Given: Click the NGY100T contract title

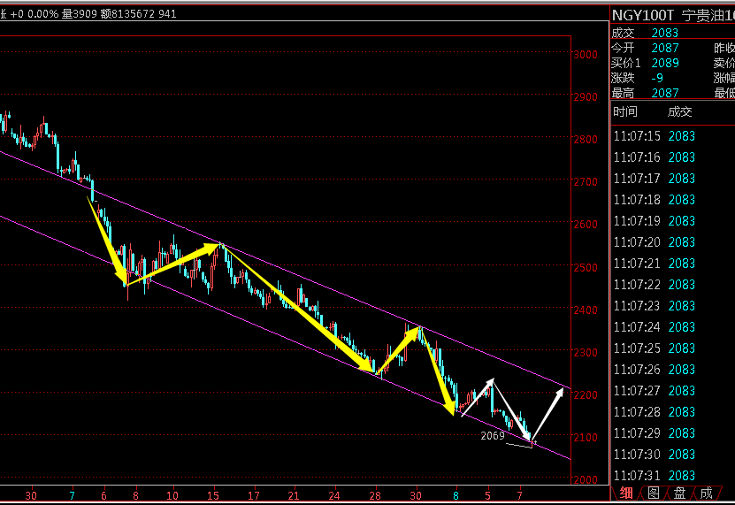Looking at the screenshot, I should click(x=643, y=15).
